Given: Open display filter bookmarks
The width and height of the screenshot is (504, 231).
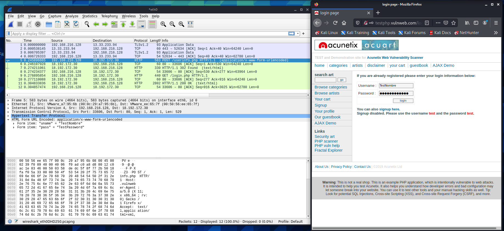Looking at the screenshot, I should coord(9,34).
